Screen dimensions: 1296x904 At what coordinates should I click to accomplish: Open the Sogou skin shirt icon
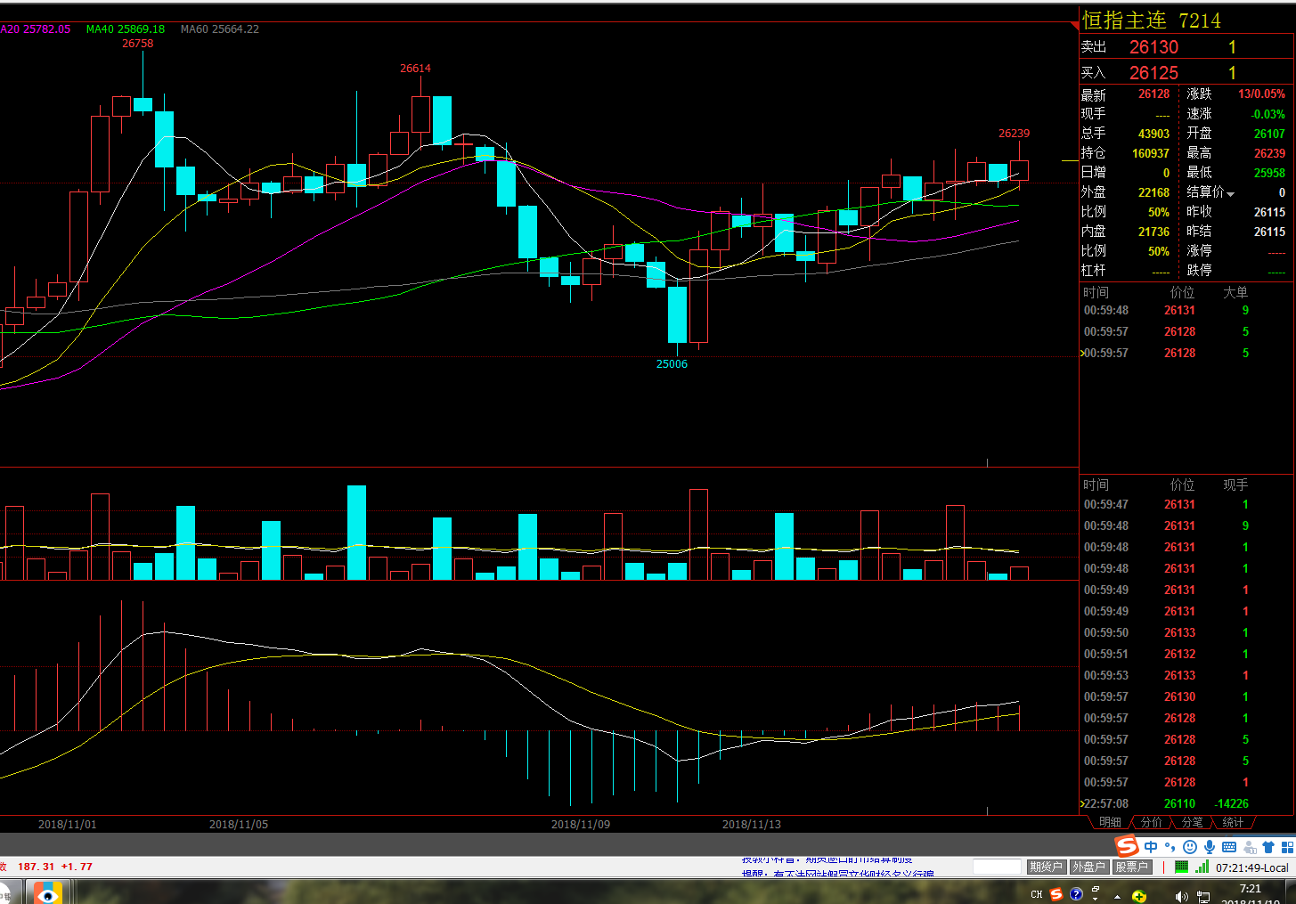[x=1268, y=847]
